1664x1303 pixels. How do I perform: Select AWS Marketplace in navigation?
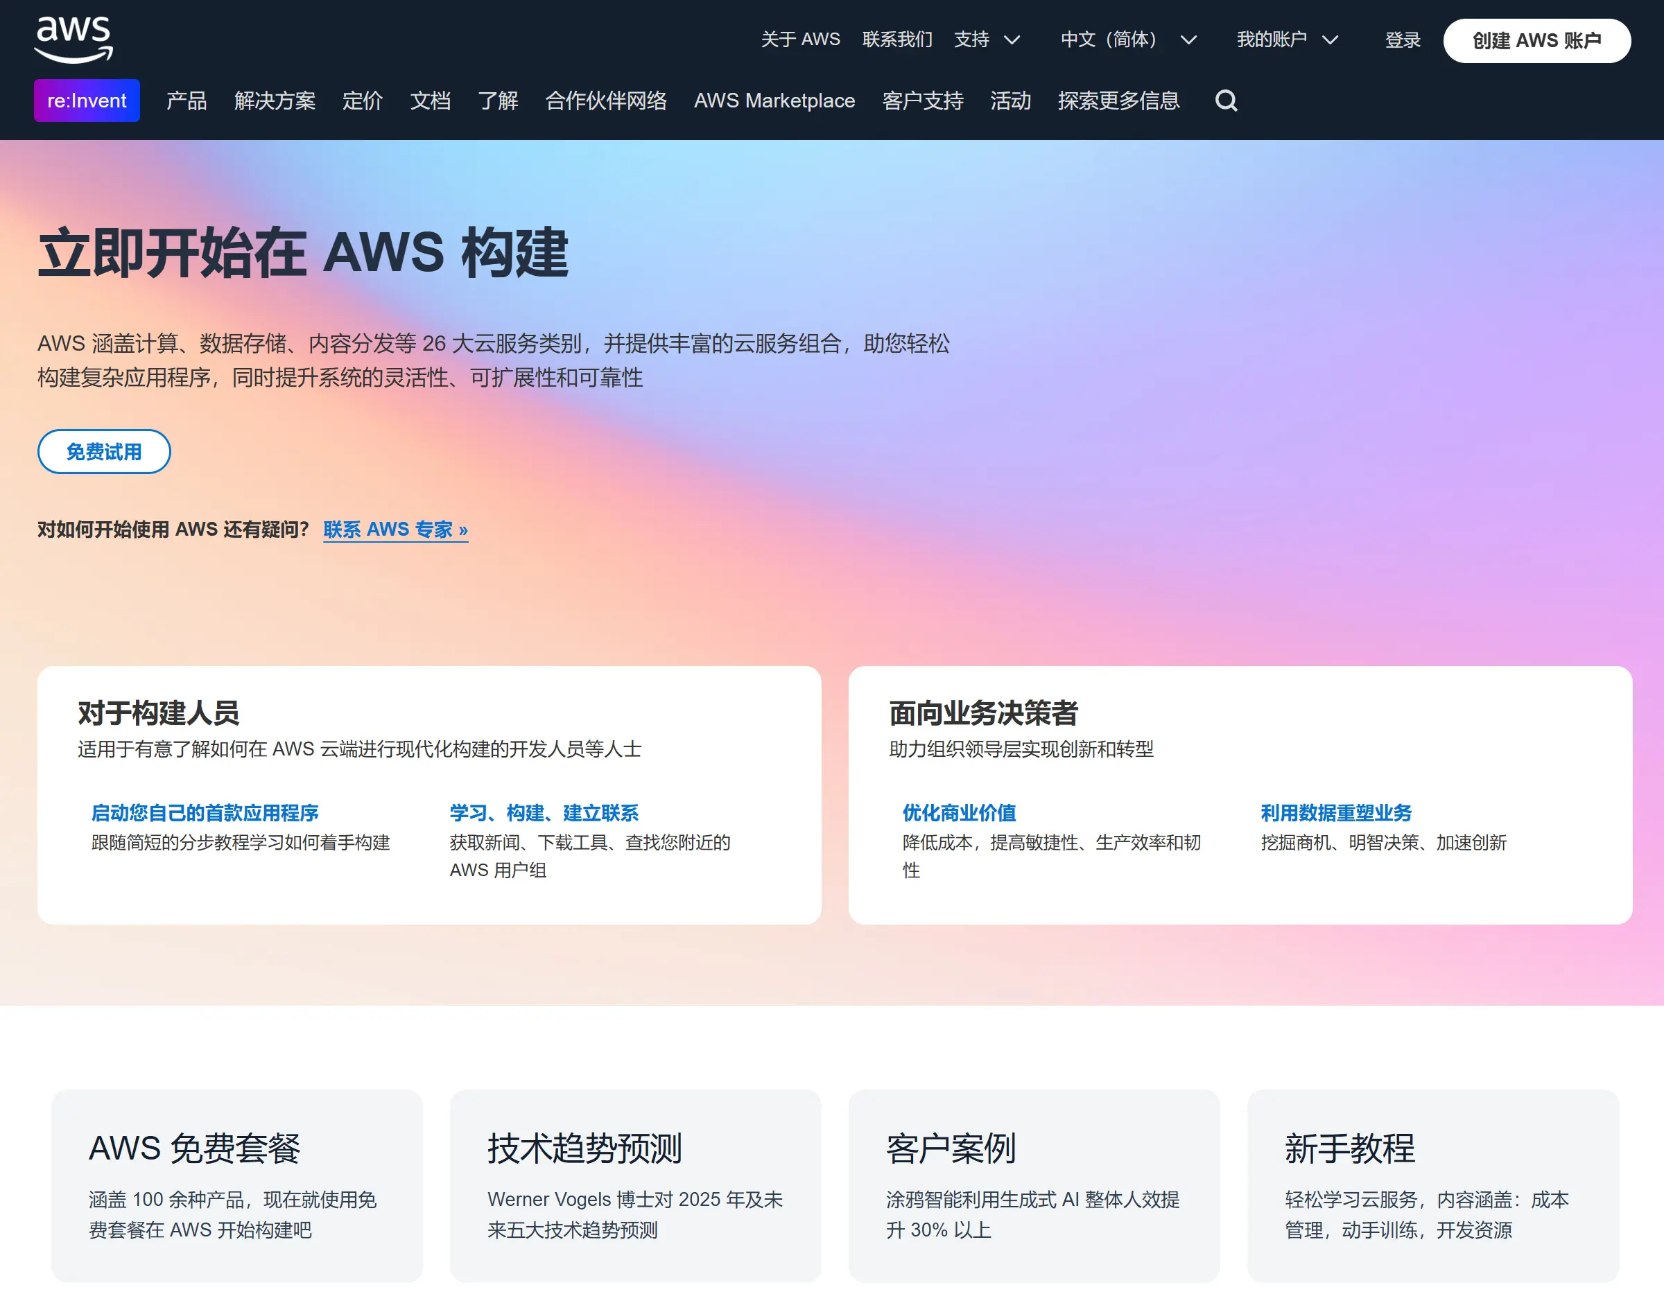[774, 100]
